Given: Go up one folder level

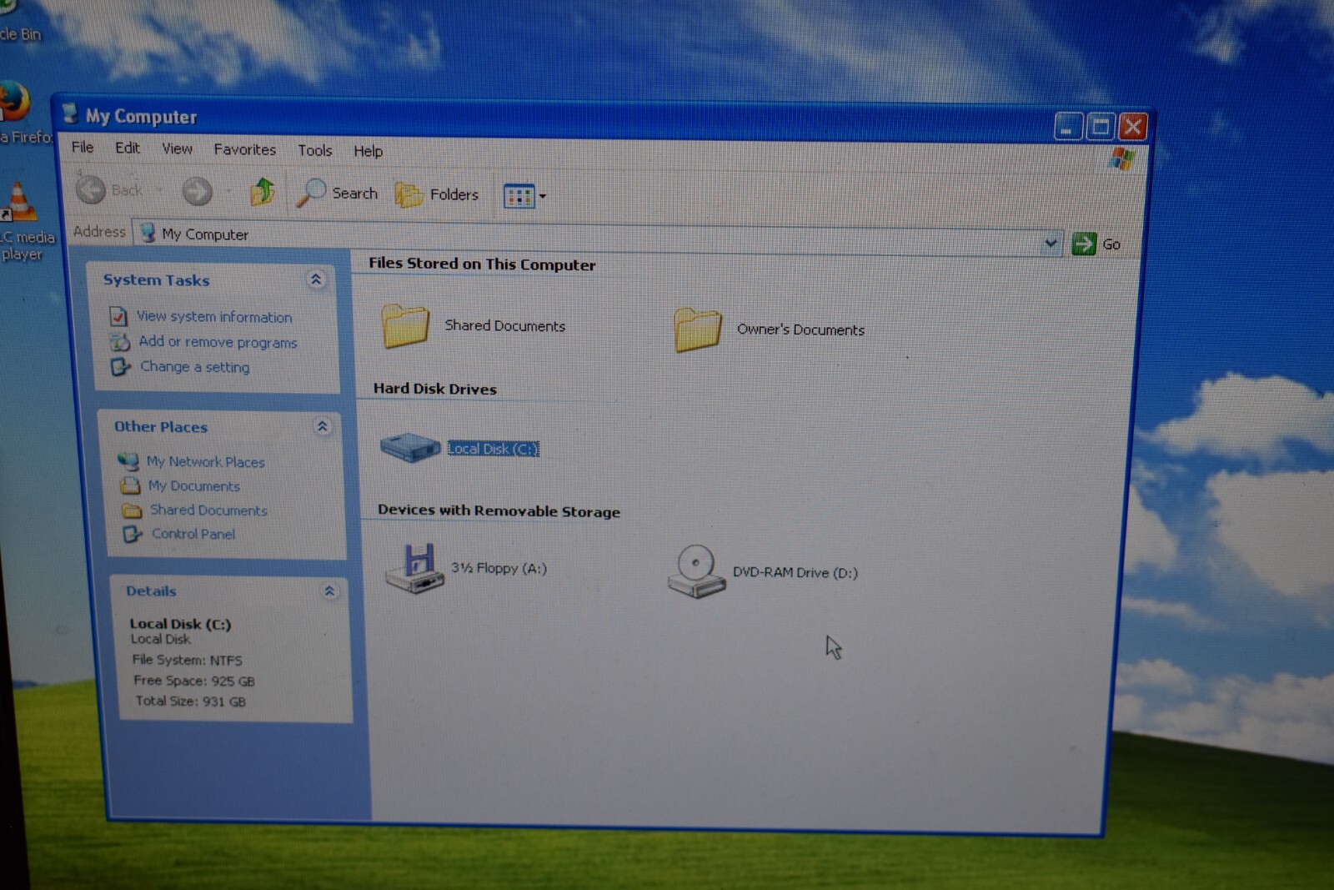Looking at the screenshot, I should coord(263,192).
